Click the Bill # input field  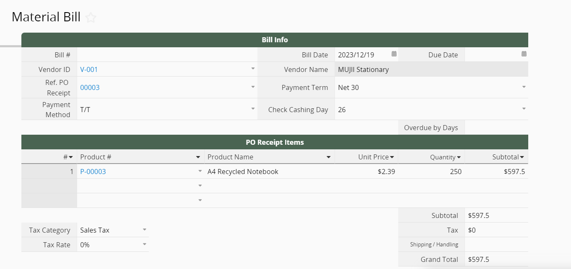click(x=167, y=55)
